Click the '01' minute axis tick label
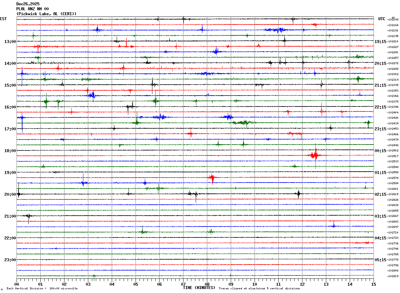 (40, 284)
